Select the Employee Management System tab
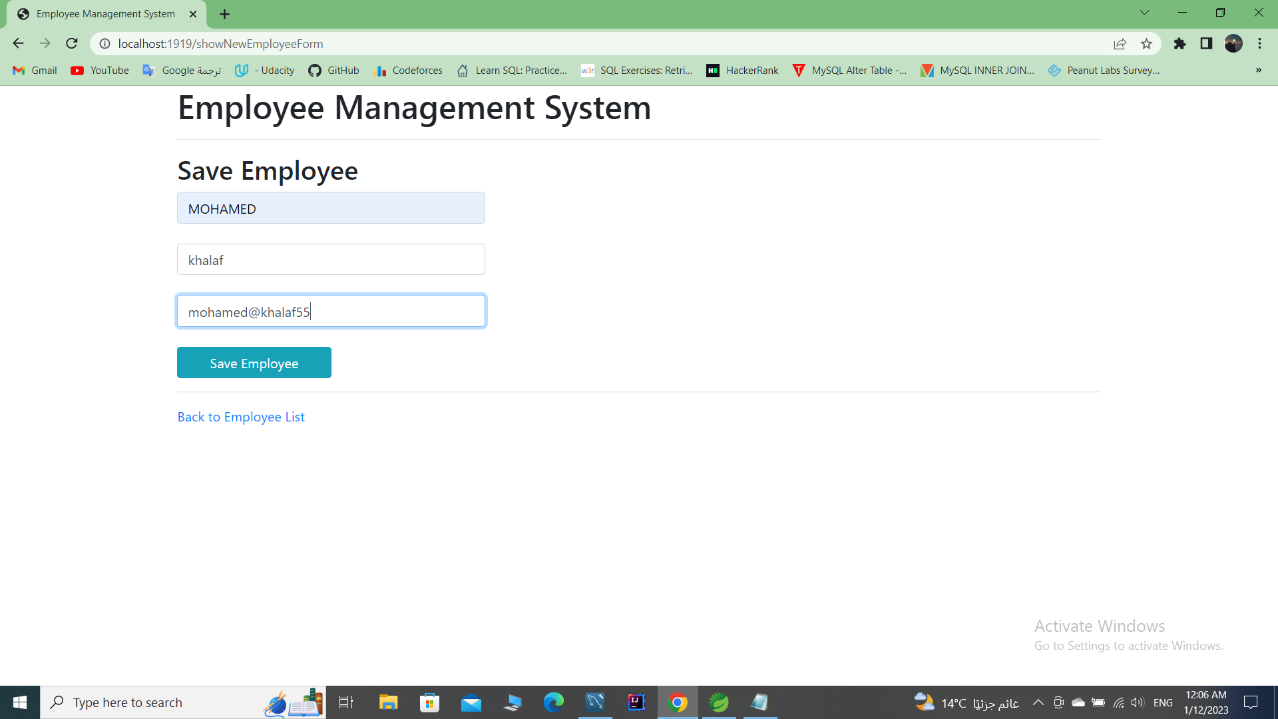This screenshot has width=1278, height=719. (x=106, y=13)
